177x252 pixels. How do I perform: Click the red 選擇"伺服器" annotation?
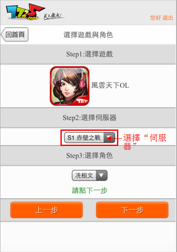(145, 142)
